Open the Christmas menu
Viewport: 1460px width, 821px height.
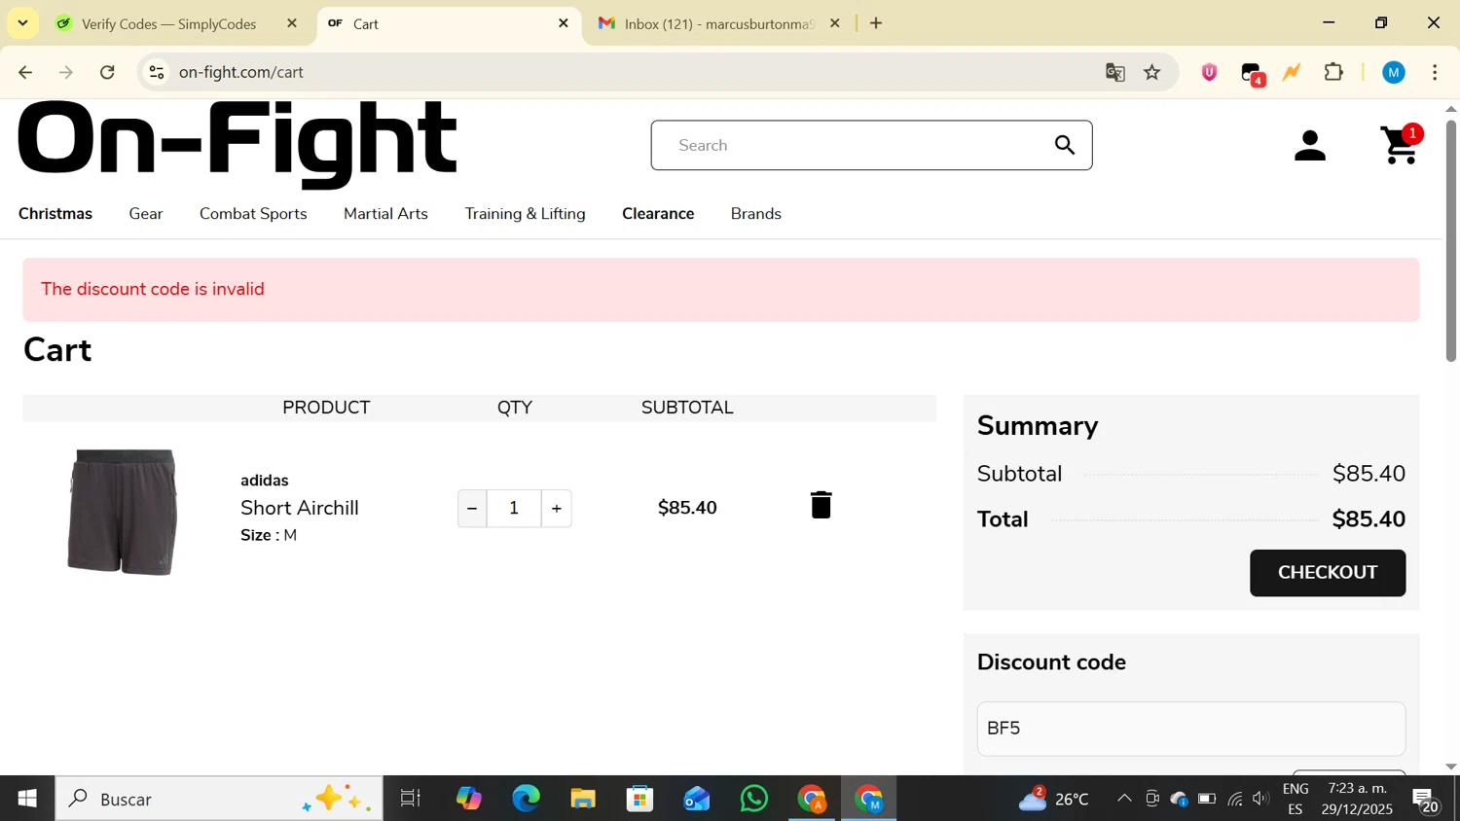pos(55,214)
